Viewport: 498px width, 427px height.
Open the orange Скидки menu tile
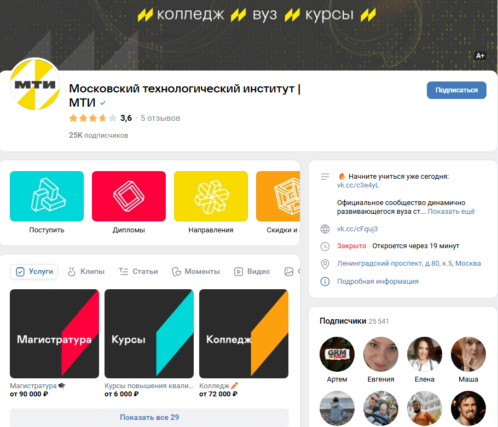tap(278, 196)
